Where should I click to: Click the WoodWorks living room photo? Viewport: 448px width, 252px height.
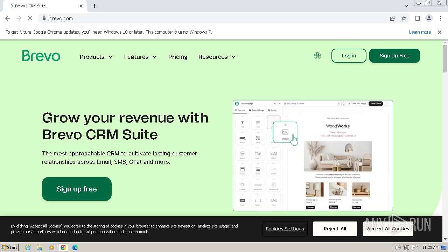pyautogui.click(x=338, y=156)
